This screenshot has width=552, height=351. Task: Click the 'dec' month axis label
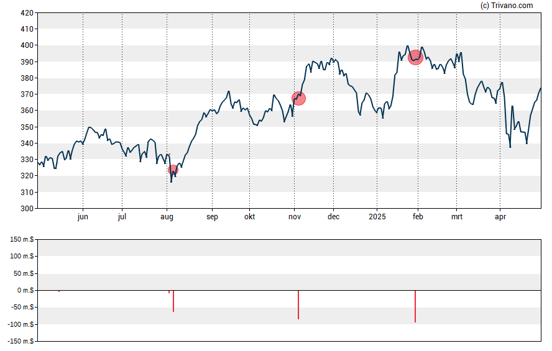[x=333, y=217]
